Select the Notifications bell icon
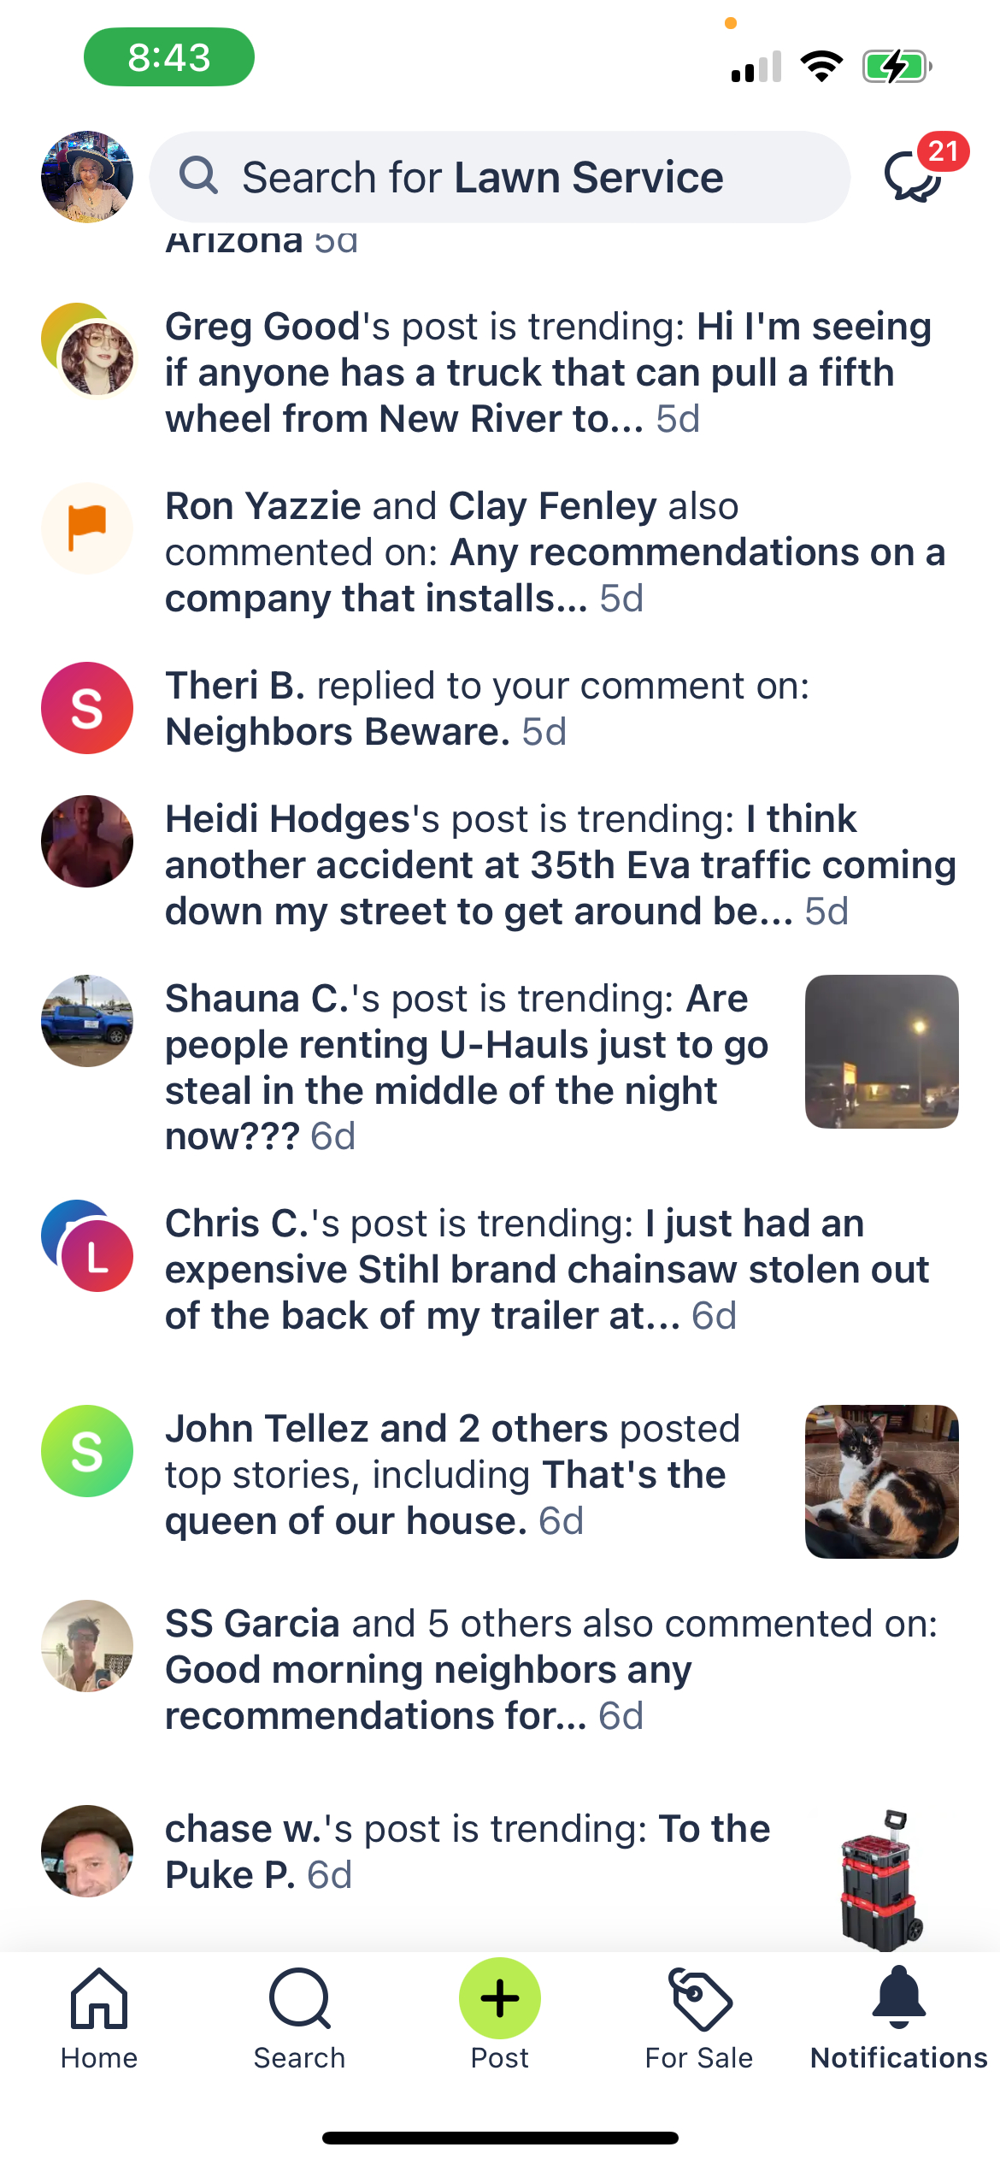The height and width of the screenshot is (2165, 1000). pos(899,1997)
